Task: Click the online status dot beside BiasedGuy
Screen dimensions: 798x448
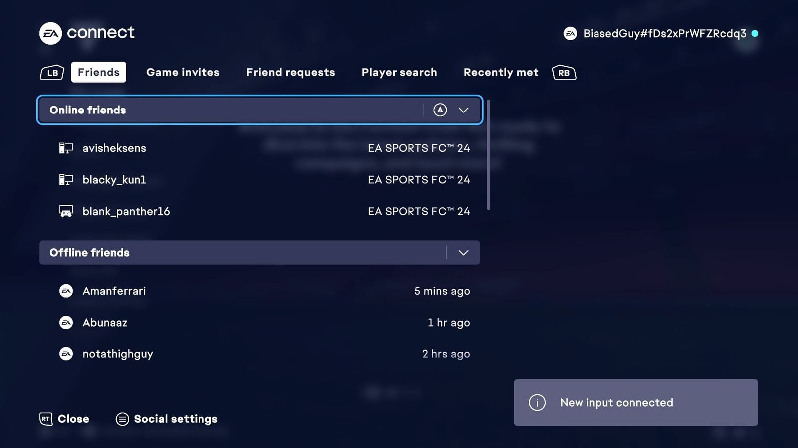Action: point(755,33)
